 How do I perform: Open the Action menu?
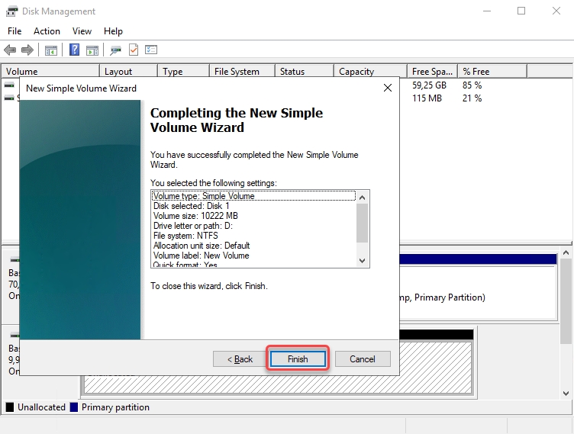47,31
